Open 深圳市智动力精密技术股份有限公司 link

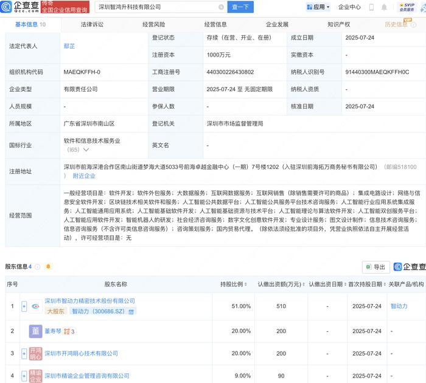(x=89, y=301)
